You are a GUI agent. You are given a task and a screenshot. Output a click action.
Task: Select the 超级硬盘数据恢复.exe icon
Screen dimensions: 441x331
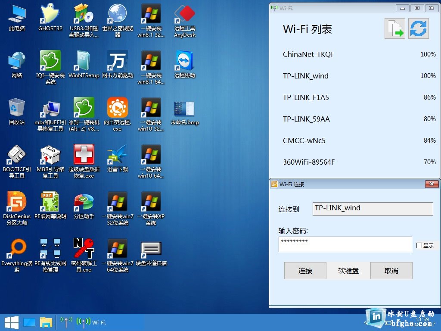pos(84,162)
